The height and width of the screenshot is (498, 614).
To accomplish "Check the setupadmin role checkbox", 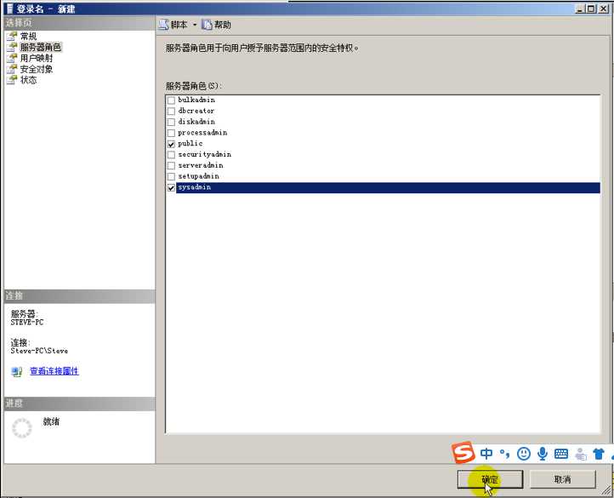I will 171,177.
